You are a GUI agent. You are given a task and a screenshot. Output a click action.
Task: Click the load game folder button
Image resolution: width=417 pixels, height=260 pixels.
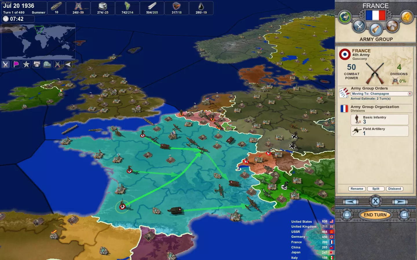tap(404, 215)
